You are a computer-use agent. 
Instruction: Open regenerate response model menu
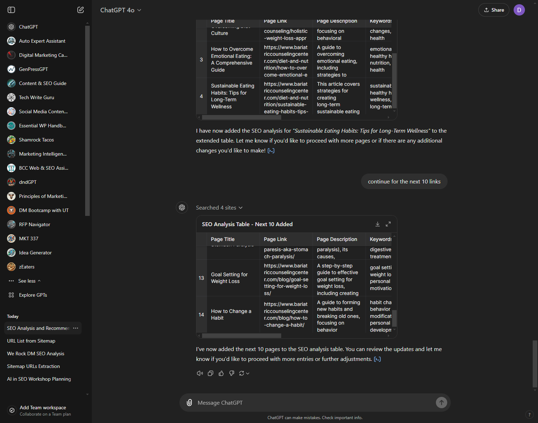click(244, 373)
